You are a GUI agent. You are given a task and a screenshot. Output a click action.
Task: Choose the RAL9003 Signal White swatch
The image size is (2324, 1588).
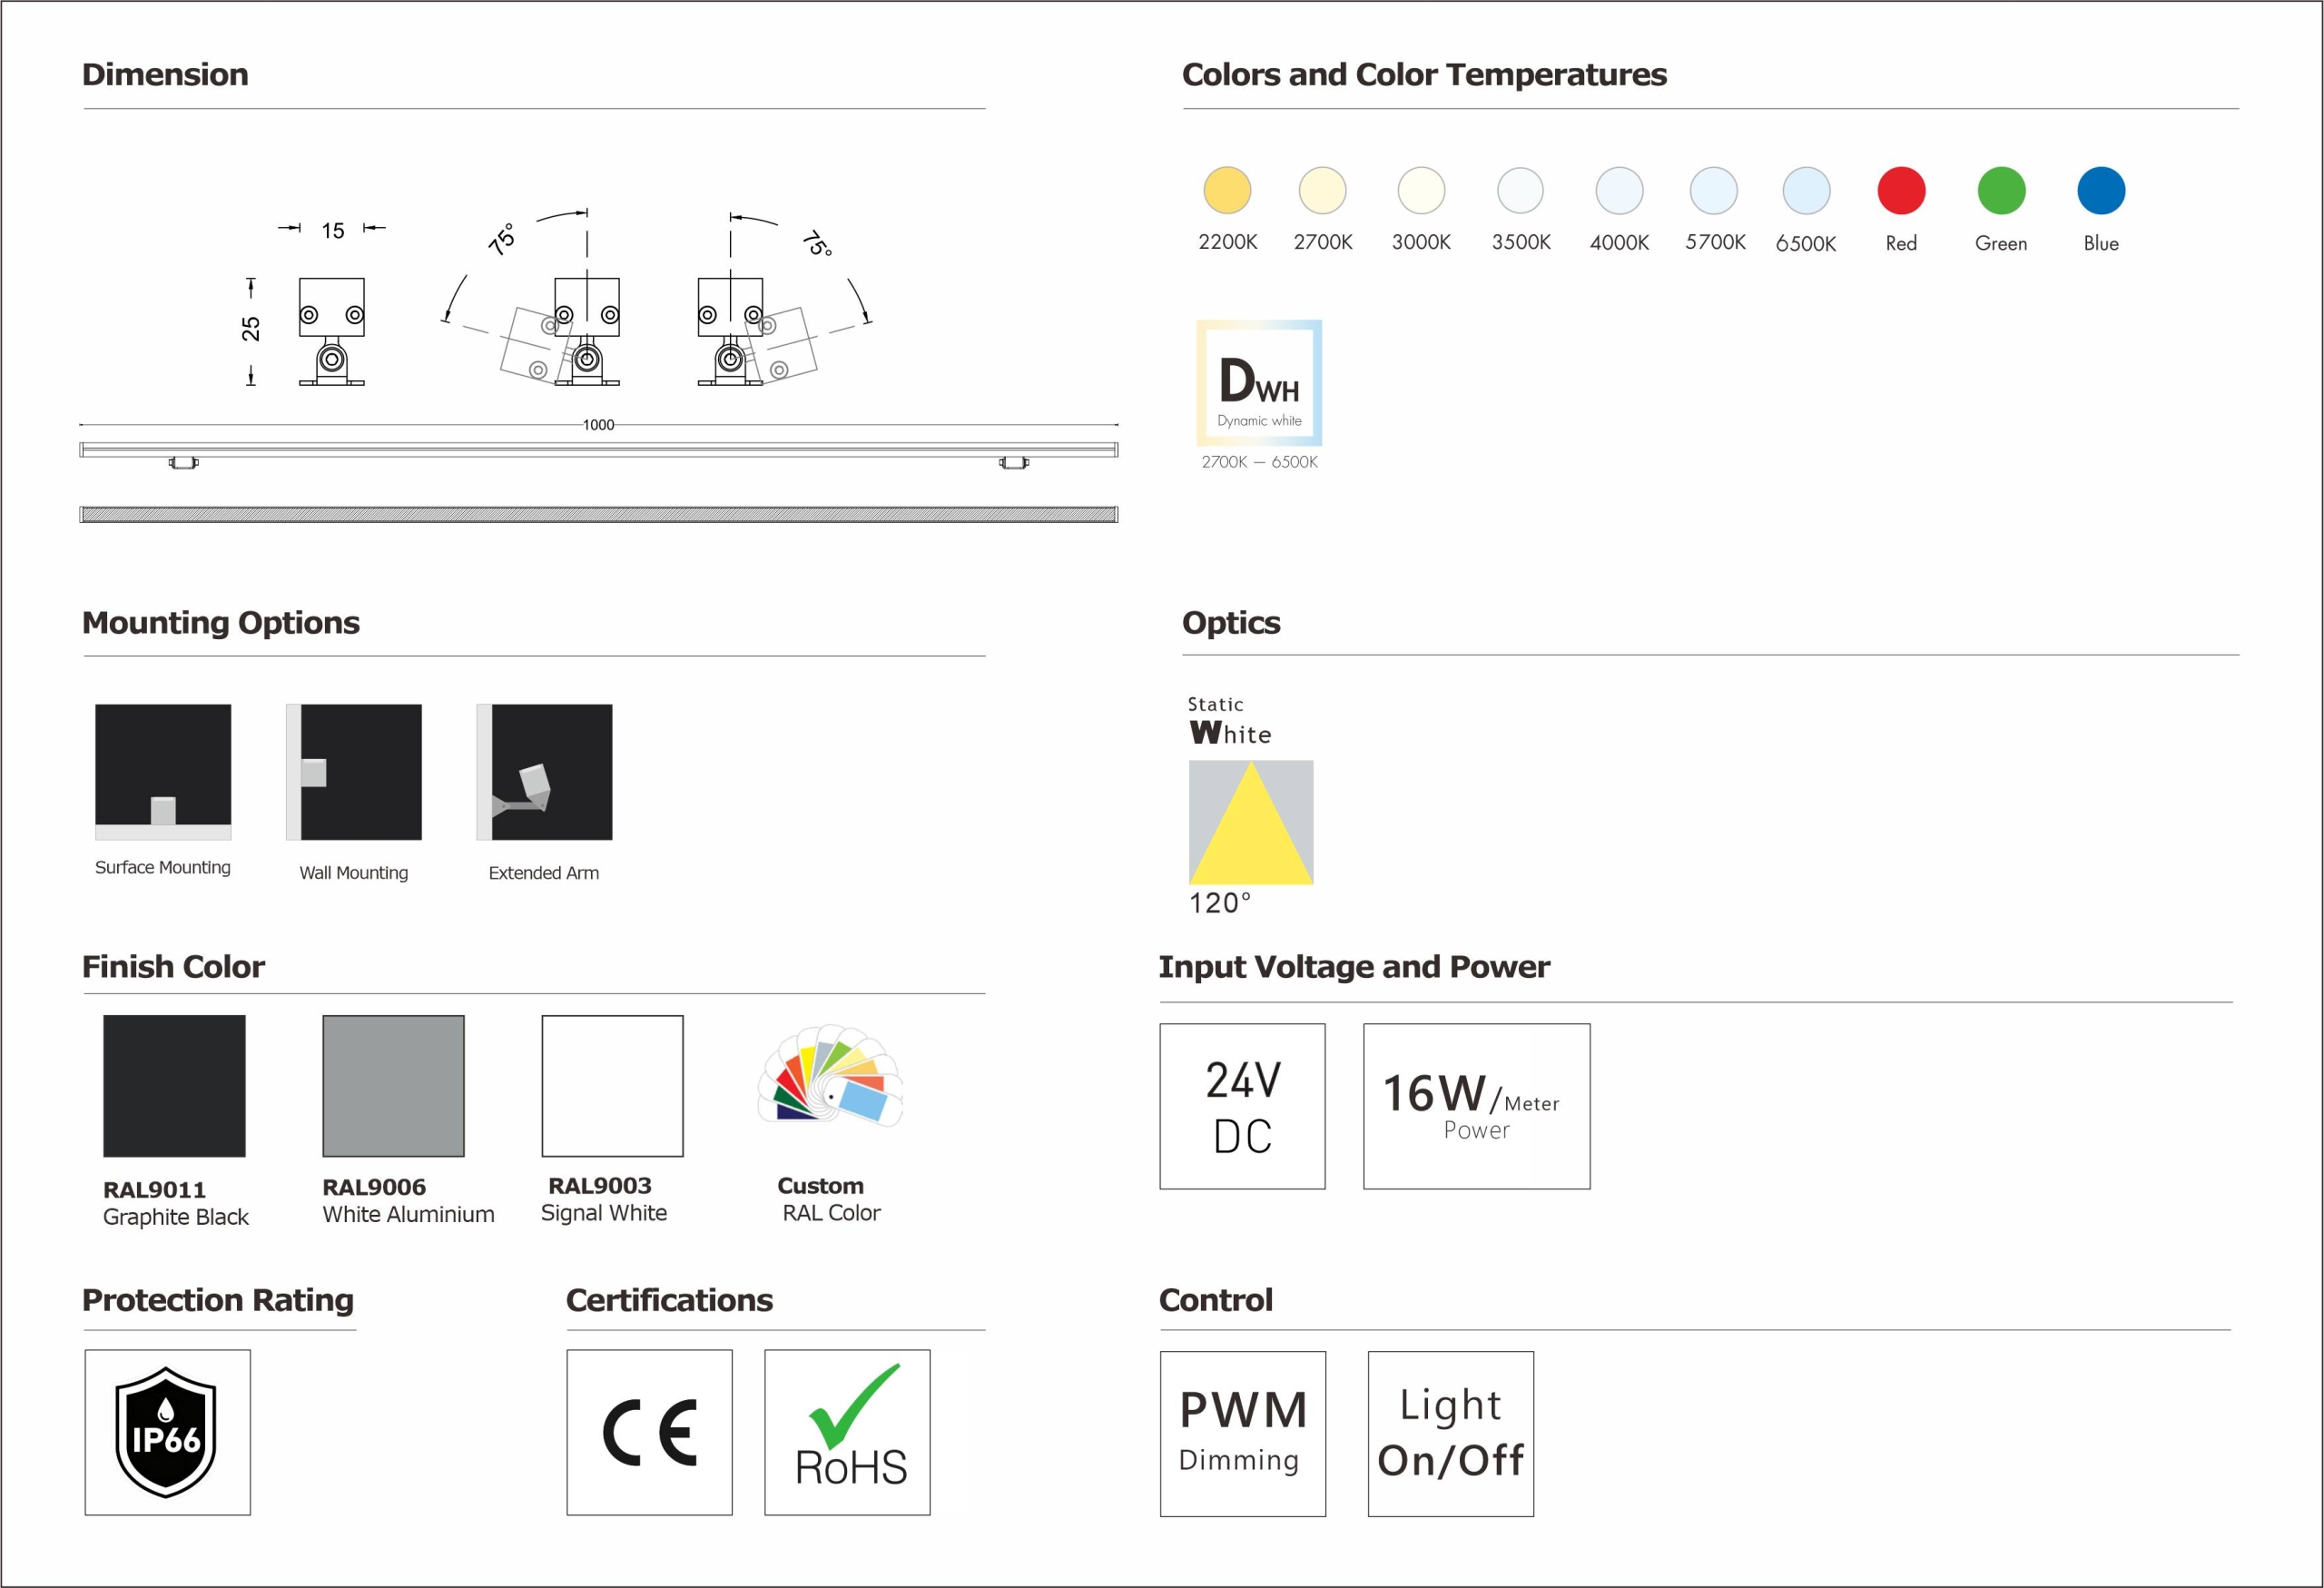coord(612,1086)
